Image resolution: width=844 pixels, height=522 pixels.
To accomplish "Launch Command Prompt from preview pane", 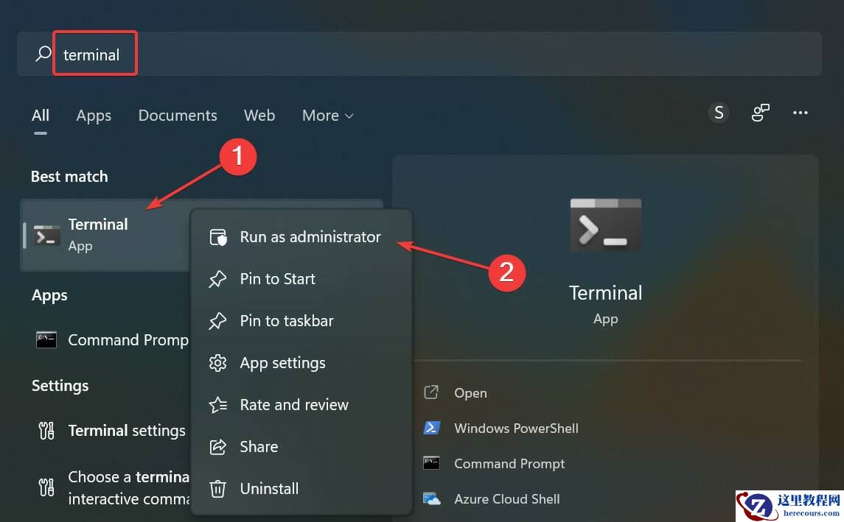I will click(x=509, y=463).
